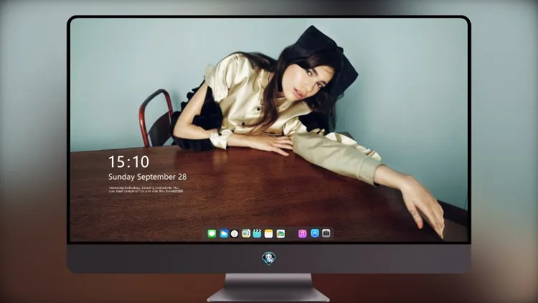Open the Weather app in the dock

point(224,233)
